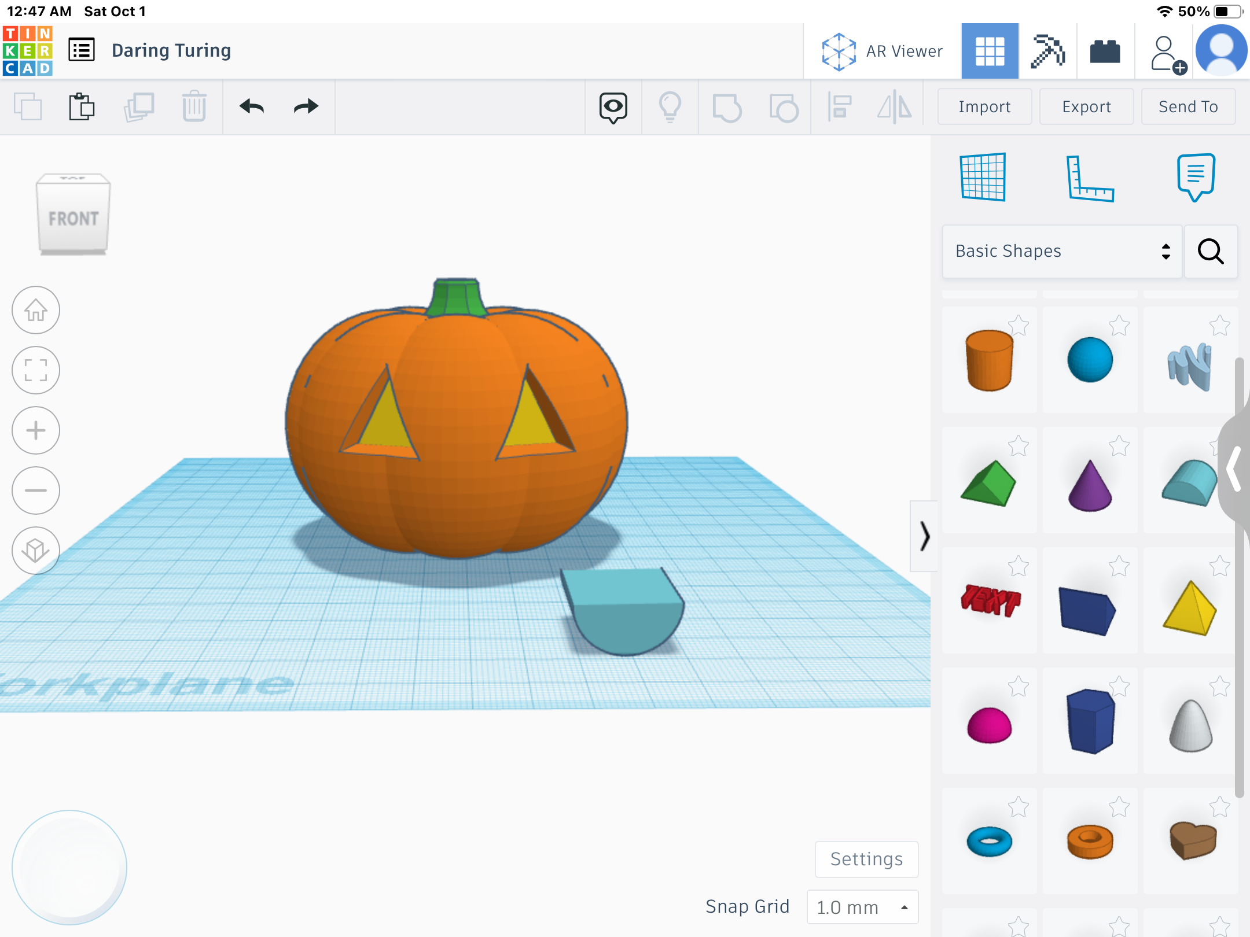Click the redo arrow
This screenshot has width=1250, height=937.
306,107
